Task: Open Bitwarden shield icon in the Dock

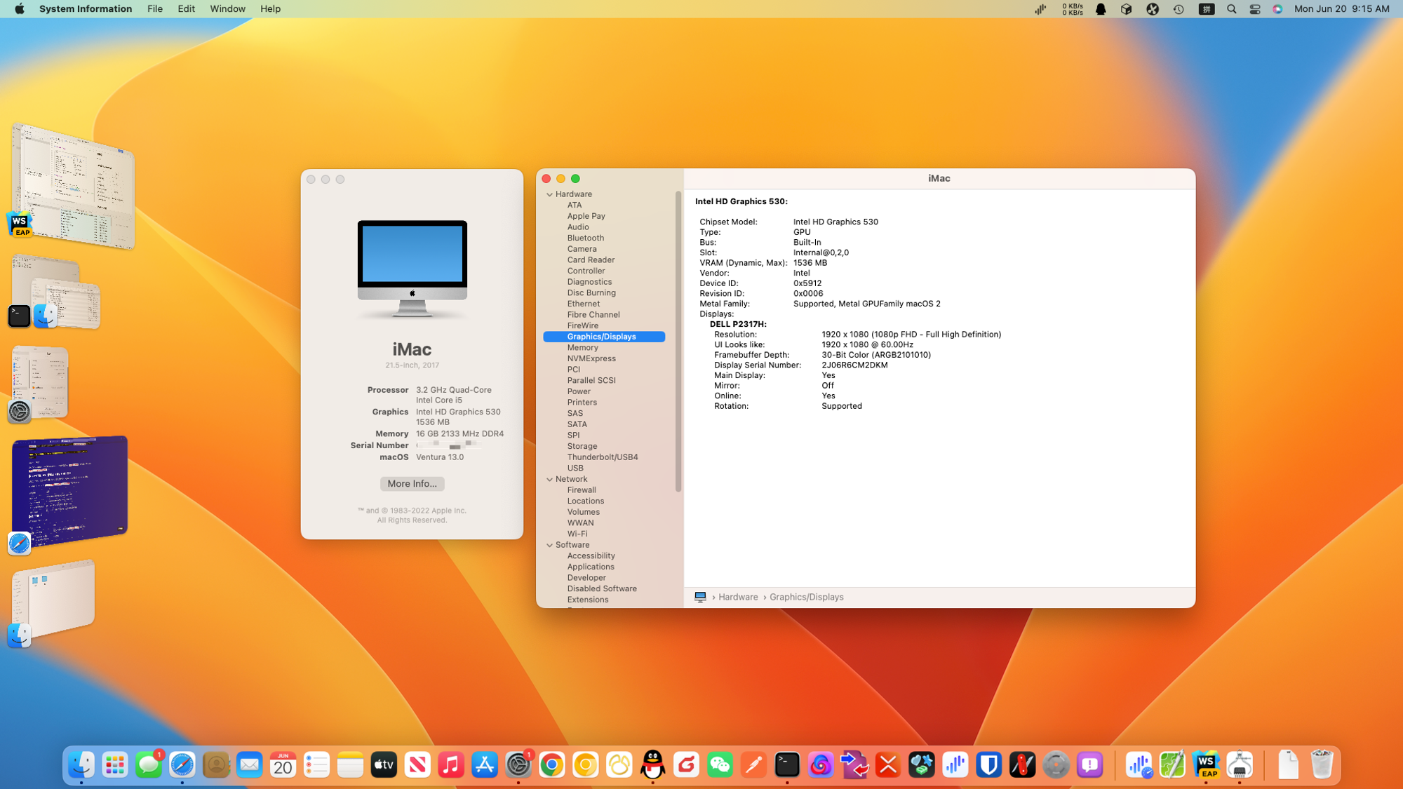Action: click(x=989, y=764)
